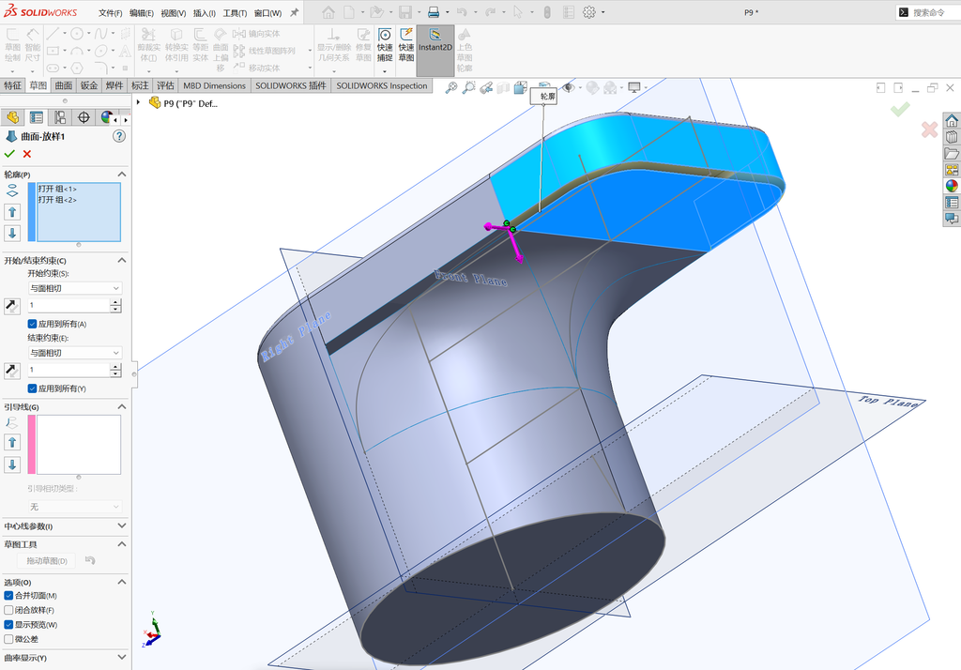
Task: Confirm with green checkmark in the graphics area
Action: coord(900,110)
